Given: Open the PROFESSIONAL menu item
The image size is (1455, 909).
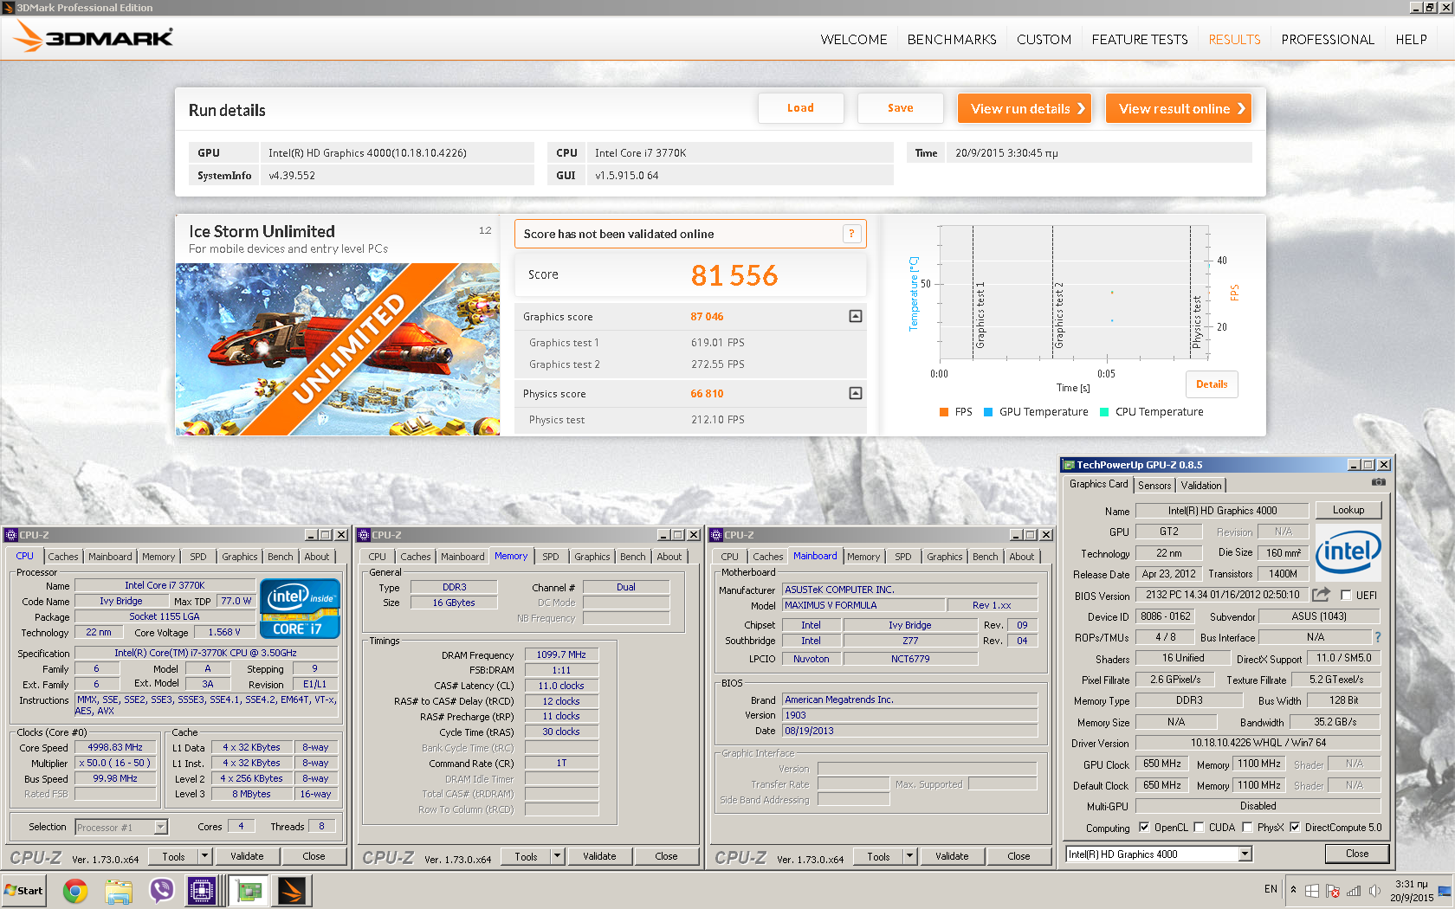Looking at the screenshot, I should pyautogui.click(x=1328, y=40).
